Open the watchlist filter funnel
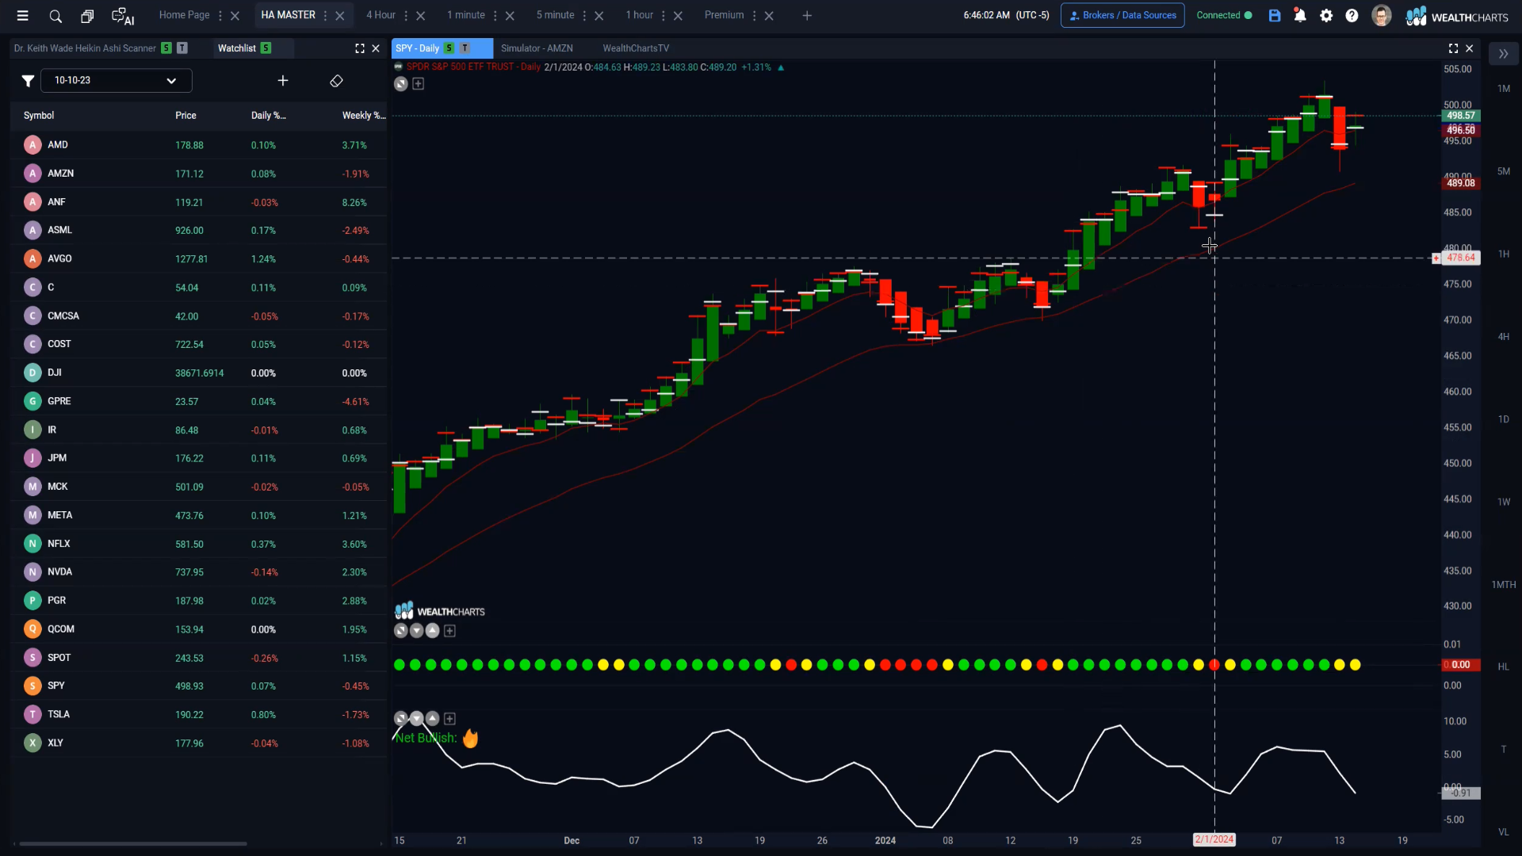 tap(28, 81)
